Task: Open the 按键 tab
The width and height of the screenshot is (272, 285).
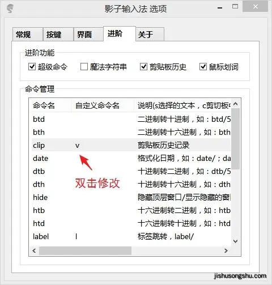Action: (x=58, y=34)
